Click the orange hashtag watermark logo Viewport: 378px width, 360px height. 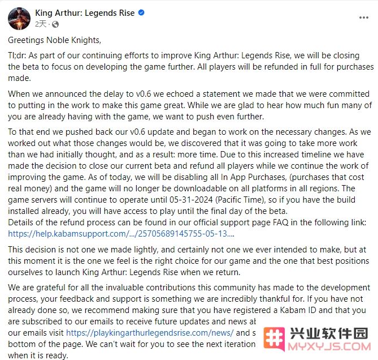tap(274, 339)
